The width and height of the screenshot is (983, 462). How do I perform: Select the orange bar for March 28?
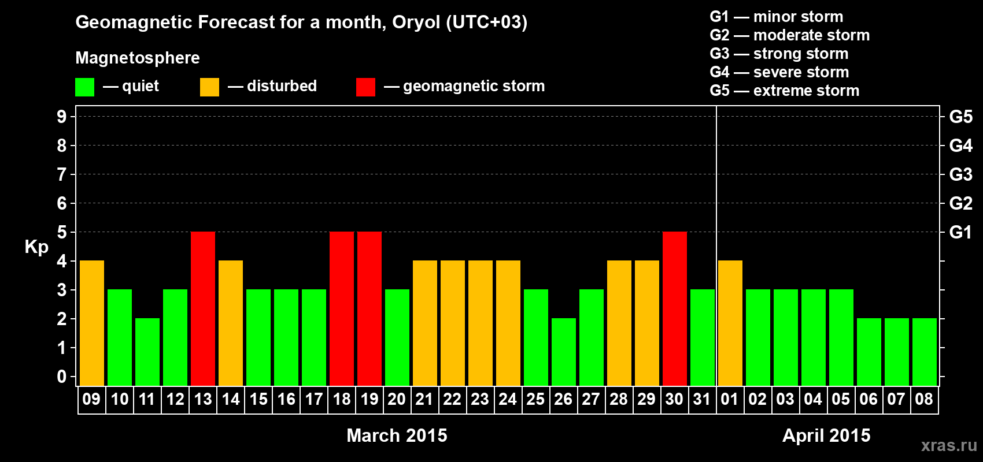click(x=619, y=323)
